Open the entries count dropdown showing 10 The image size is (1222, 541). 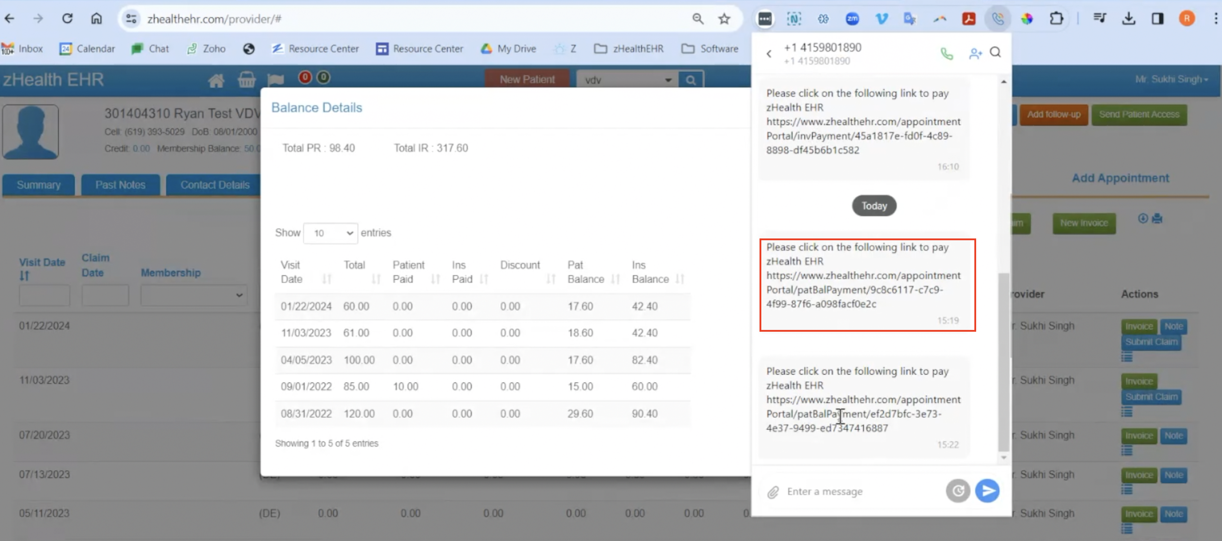click(x=330, y=233)
